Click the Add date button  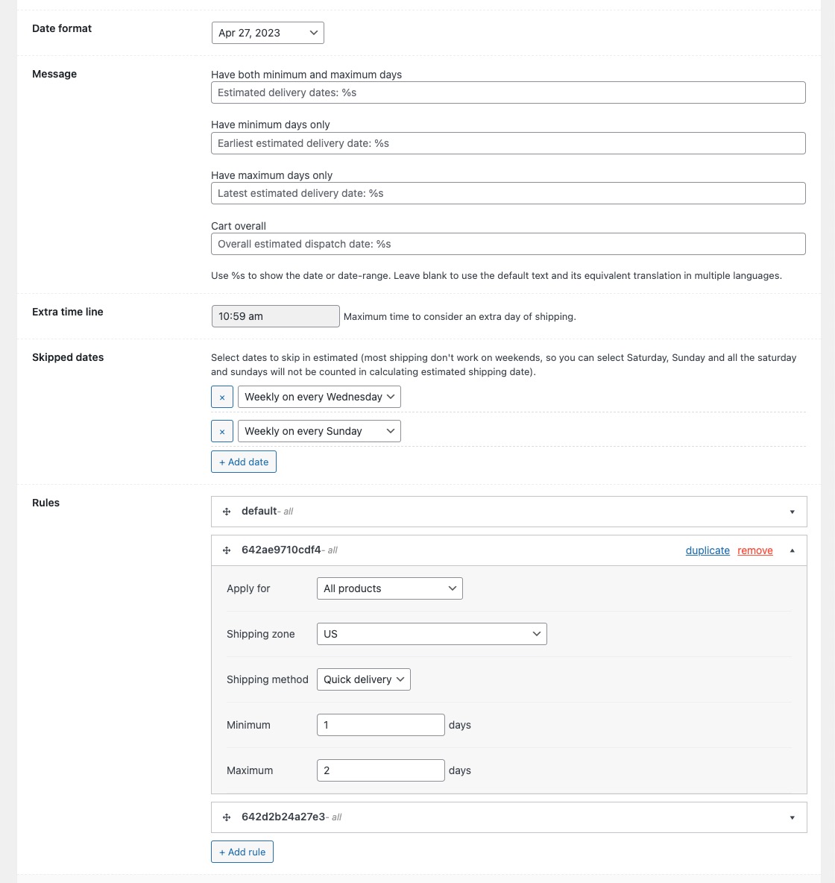(x=244, y=462)
